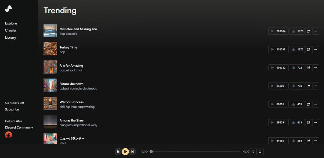Open the Turkey Time song title

point(68,47)
